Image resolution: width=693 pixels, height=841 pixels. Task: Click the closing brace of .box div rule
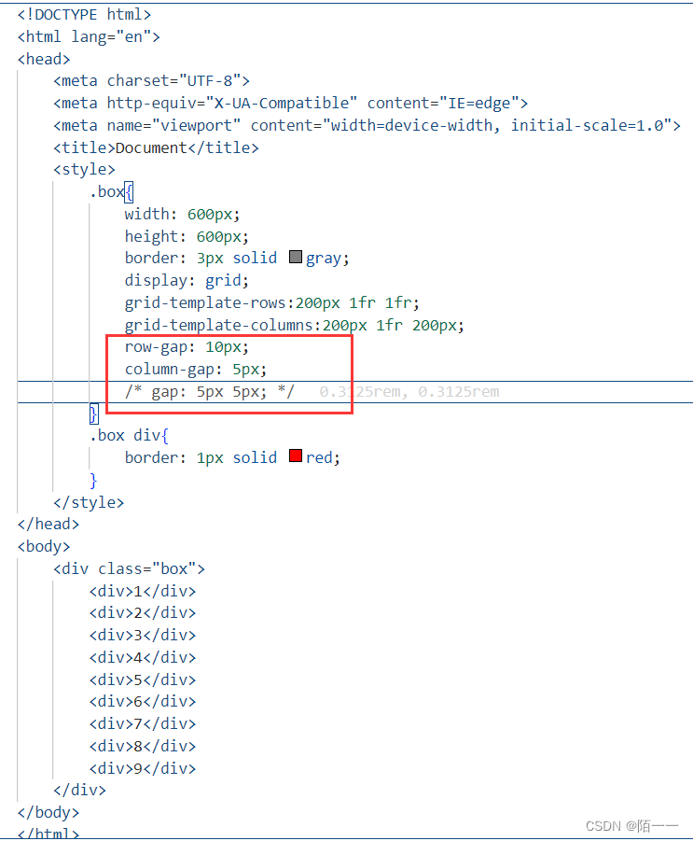93,480
